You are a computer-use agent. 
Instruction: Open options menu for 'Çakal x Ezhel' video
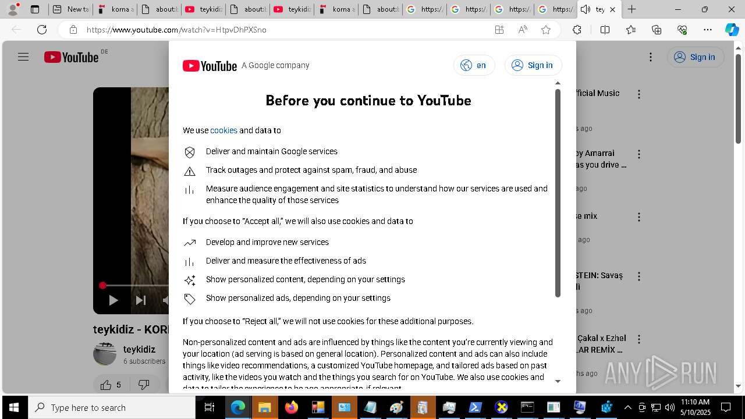(x=639, y=339)
